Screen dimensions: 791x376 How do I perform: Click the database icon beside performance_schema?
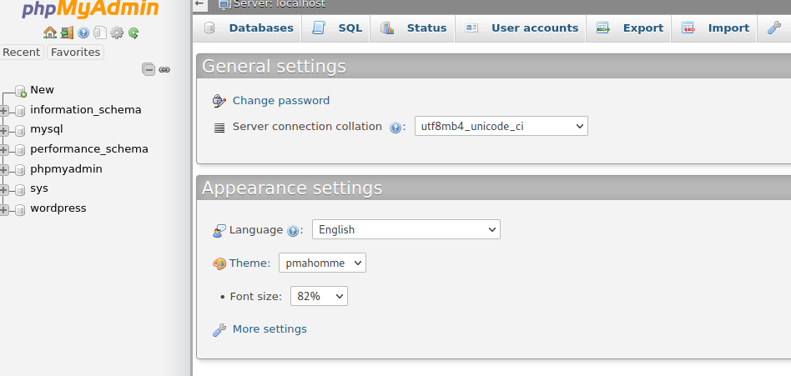[20, 150]
